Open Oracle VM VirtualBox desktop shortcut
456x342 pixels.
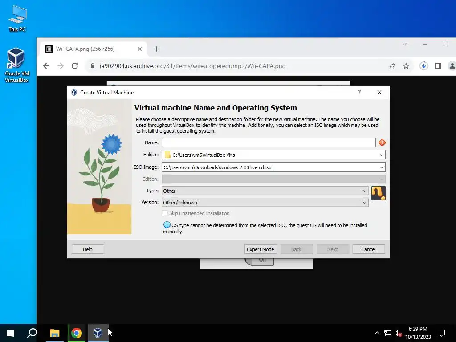17,65
